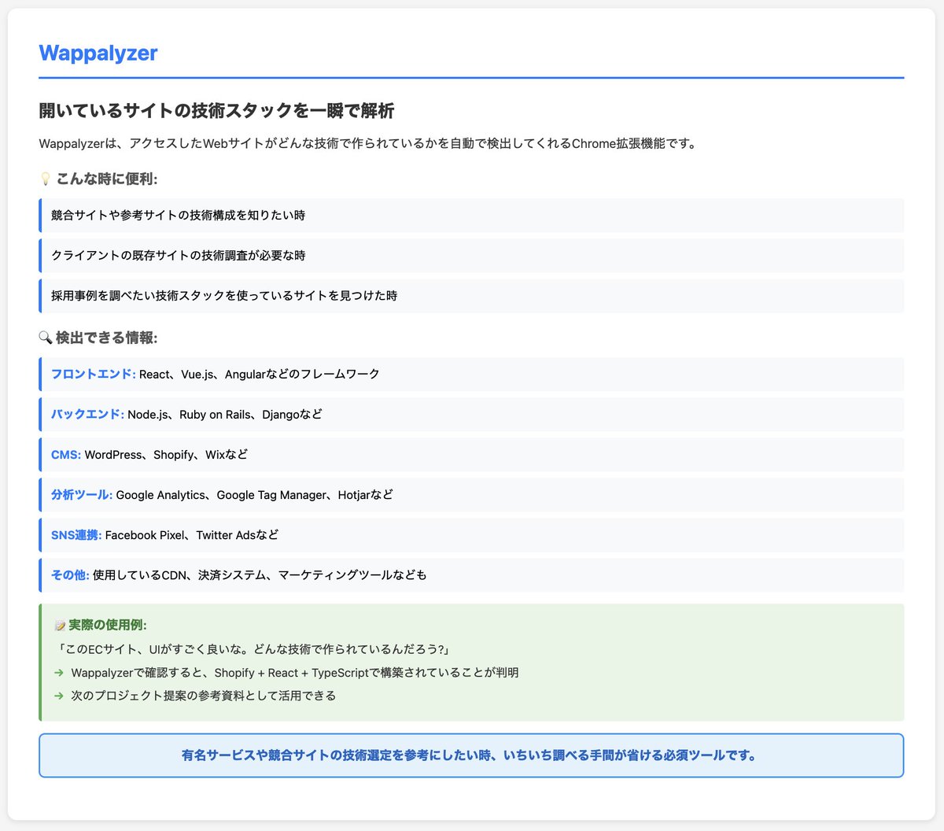Click the 実際の使用例 heading

pos(108,625)
